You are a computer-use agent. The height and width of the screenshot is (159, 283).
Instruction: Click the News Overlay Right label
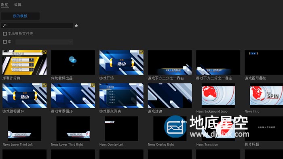click(161, 144)
